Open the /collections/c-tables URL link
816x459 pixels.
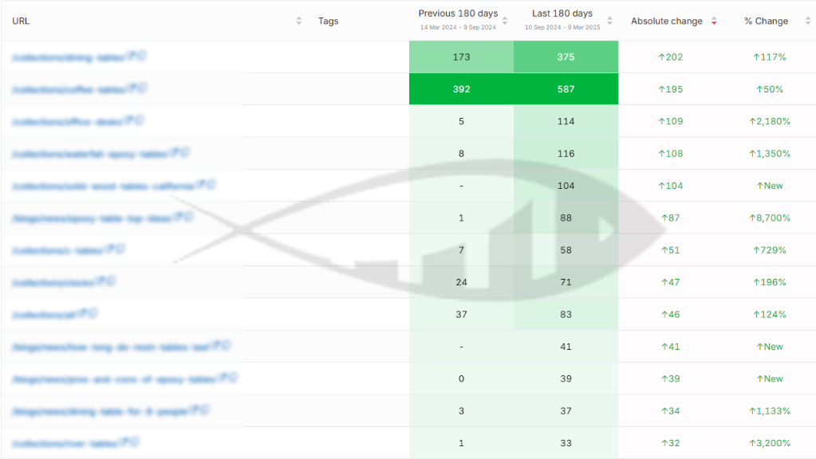[57, 250]
